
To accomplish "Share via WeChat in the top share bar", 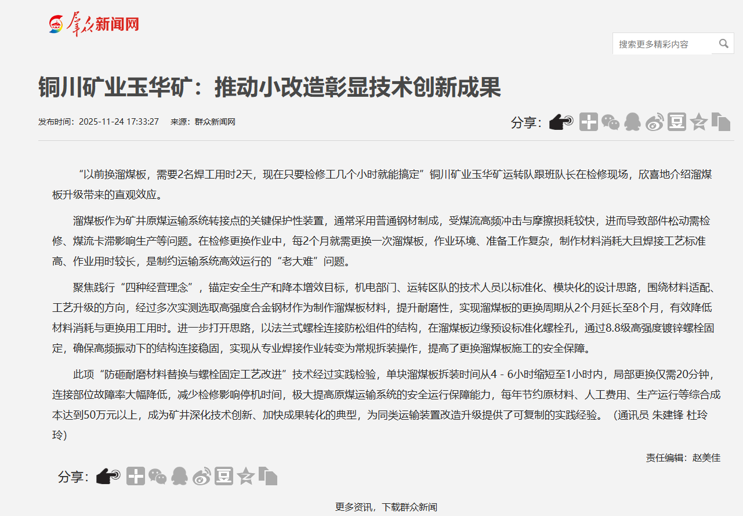I will point(610,122).
